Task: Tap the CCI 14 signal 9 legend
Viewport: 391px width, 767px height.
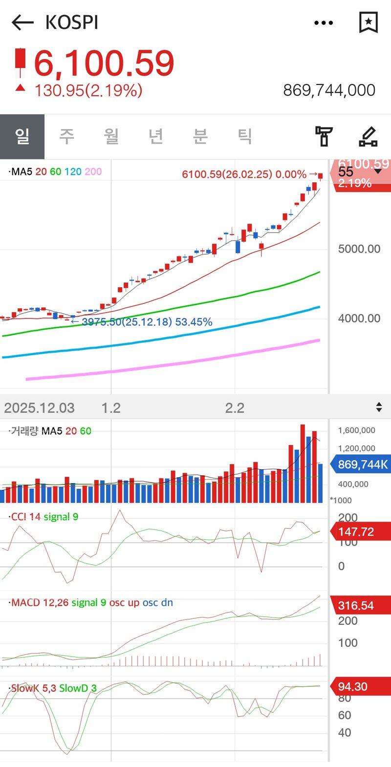Action: (44, 517)
